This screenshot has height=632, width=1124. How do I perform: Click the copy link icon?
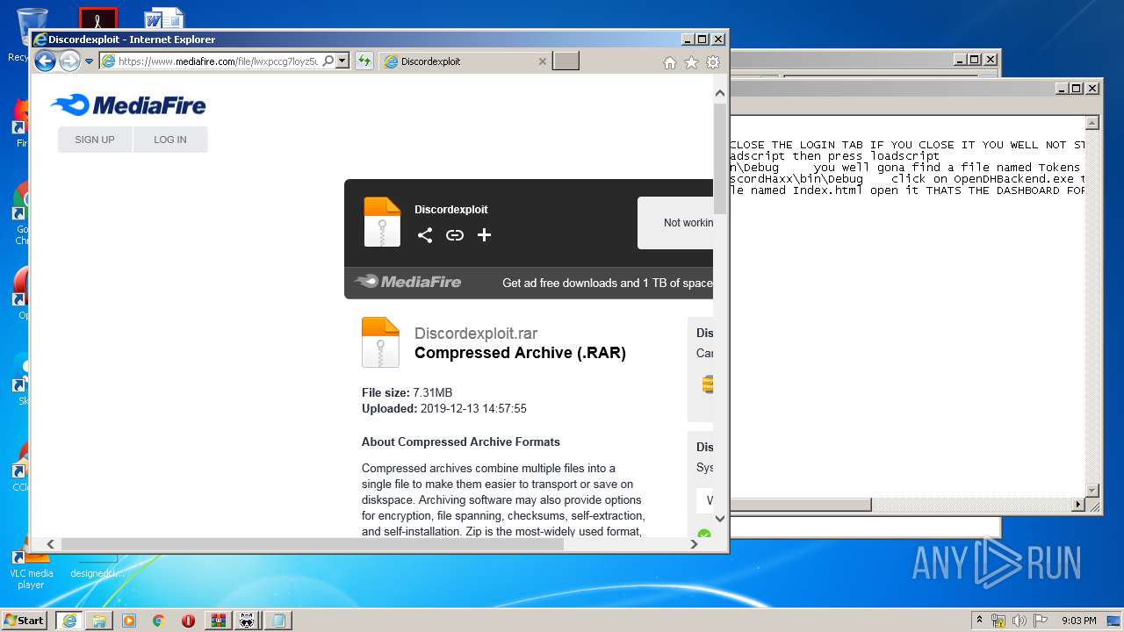tap(455, 234)
